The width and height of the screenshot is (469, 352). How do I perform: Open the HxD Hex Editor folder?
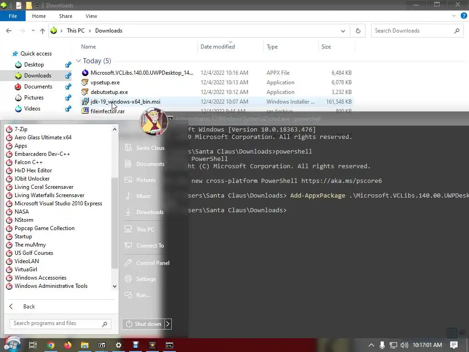29,170
